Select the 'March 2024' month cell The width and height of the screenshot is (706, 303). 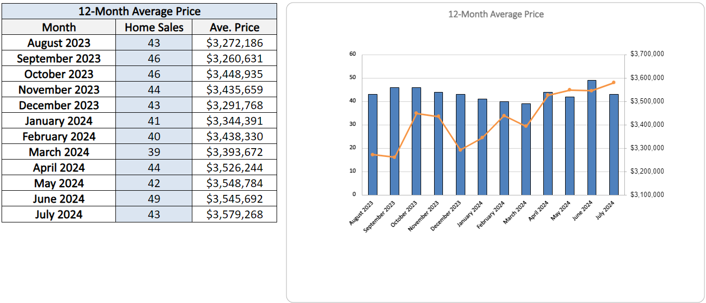[x=59, y=152]
